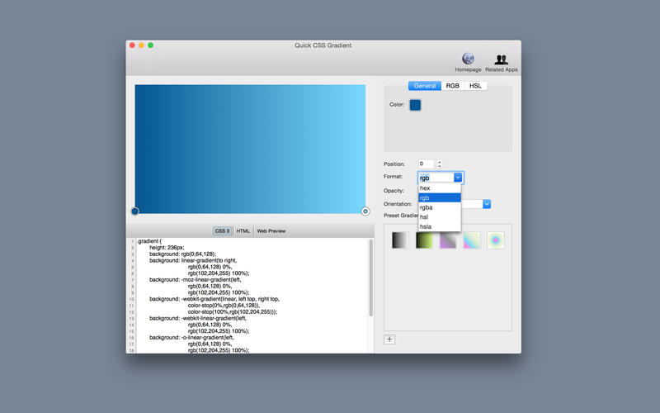Apply the radial pink preset gradient
Viewport: 660px width, 413px height.
pyautogui.click(x=496, y=240)
